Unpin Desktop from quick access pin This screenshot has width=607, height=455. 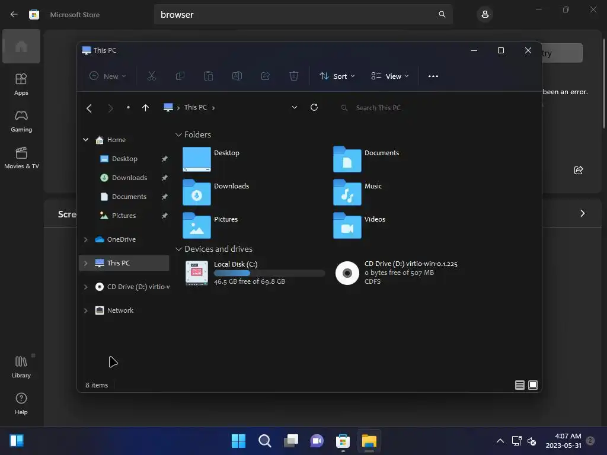point(165,159)
